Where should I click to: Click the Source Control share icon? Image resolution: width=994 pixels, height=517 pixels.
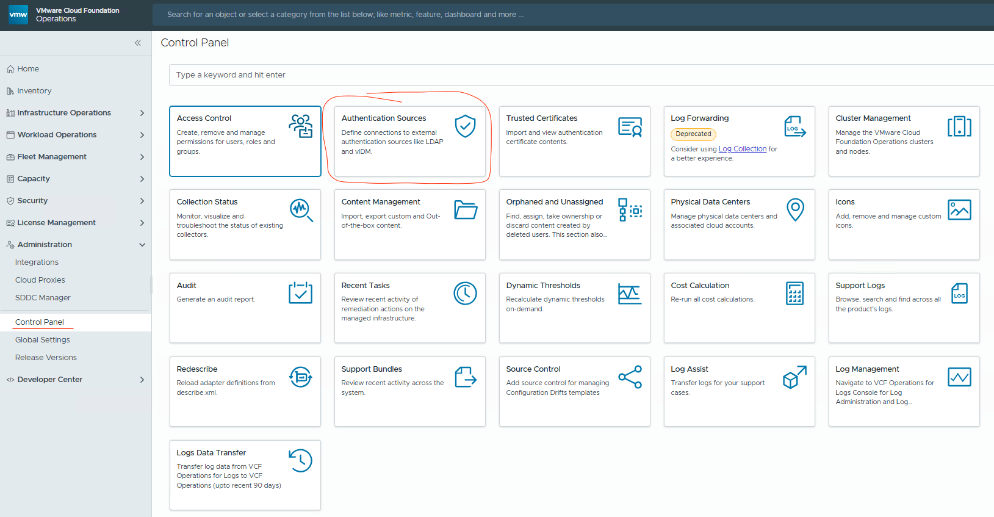[x=630, y=377]
